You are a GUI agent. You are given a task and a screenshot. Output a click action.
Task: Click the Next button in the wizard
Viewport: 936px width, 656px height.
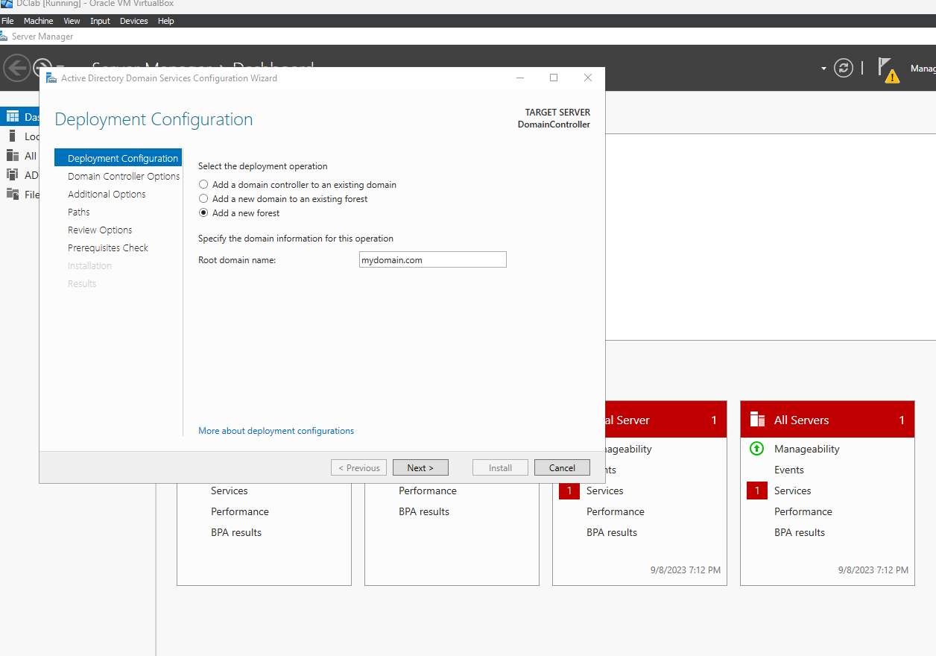pyautogui.click(x=420, y=467)
